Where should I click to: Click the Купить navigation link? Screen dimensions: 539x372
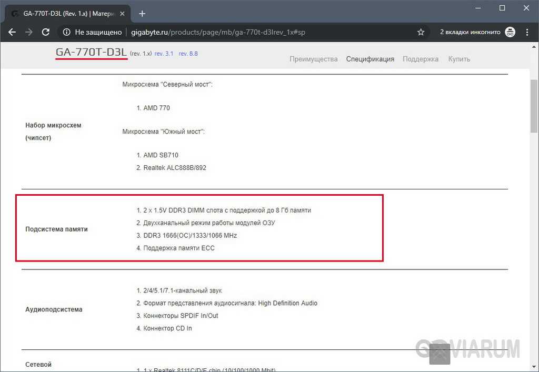pos(459,59)
